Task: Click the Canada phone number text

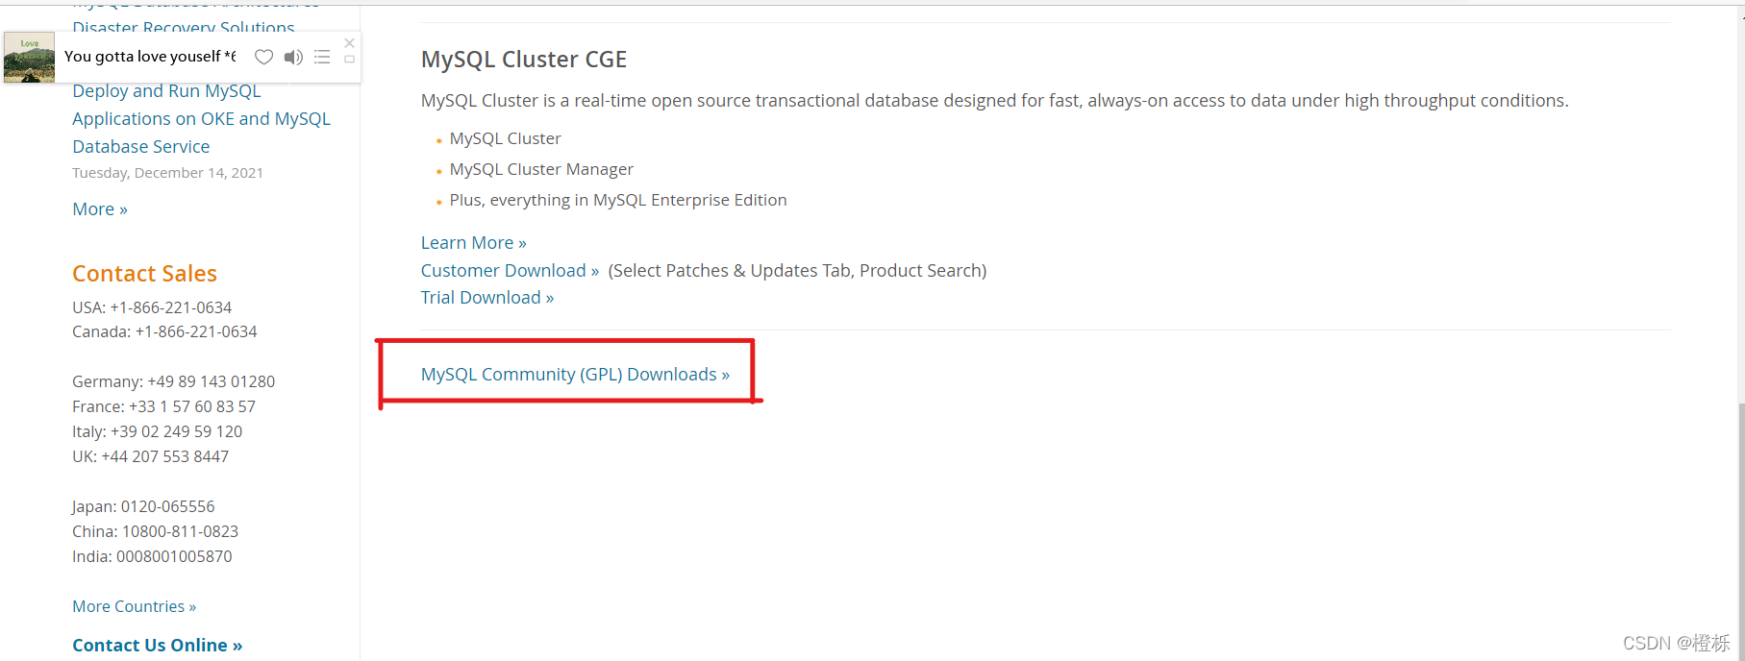Action: tap(165, 331)
